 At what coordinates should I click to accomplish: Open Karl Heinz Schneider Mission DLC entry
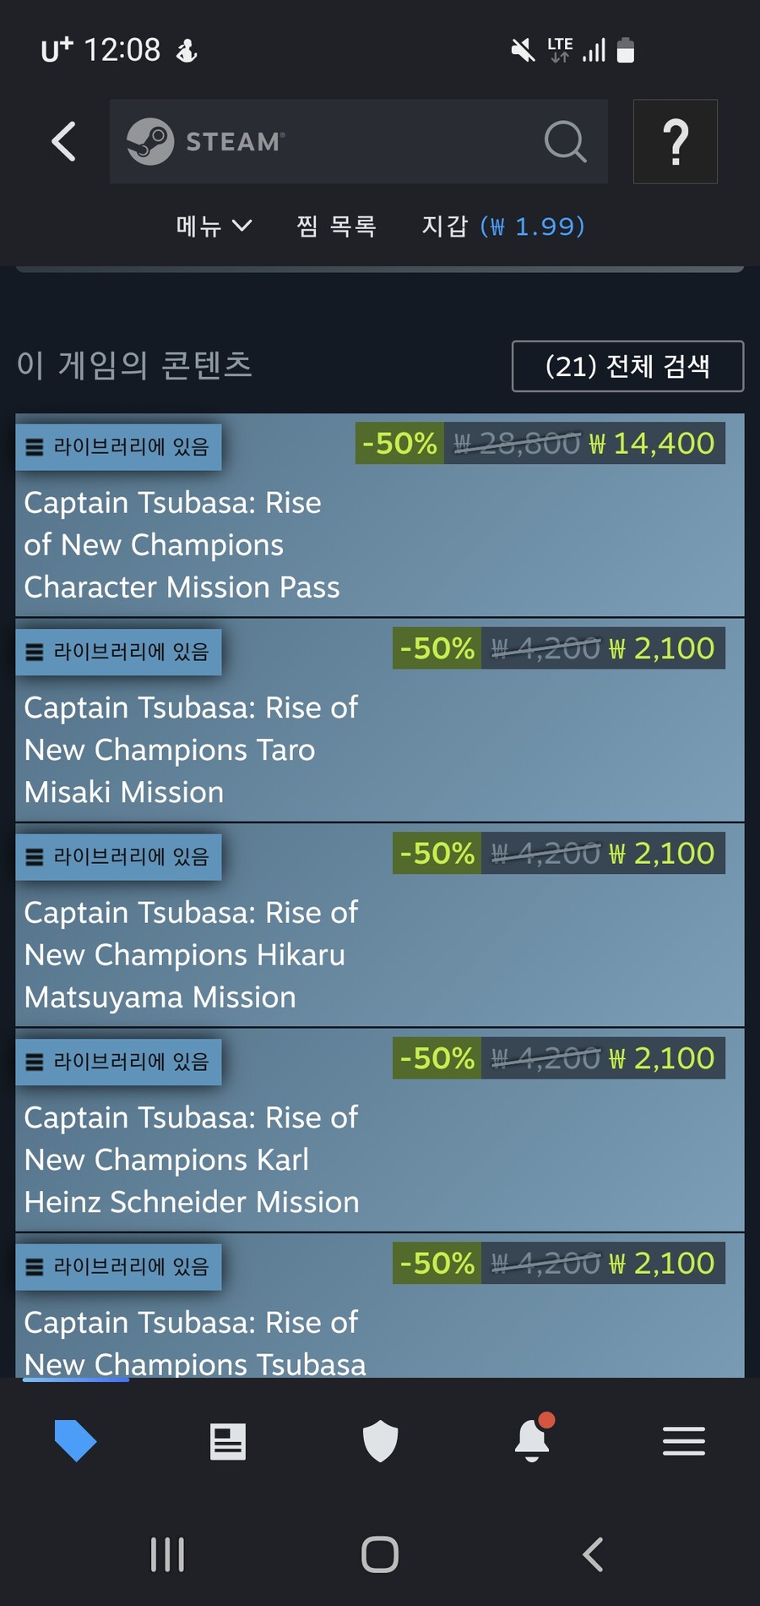pos(191,1160)
